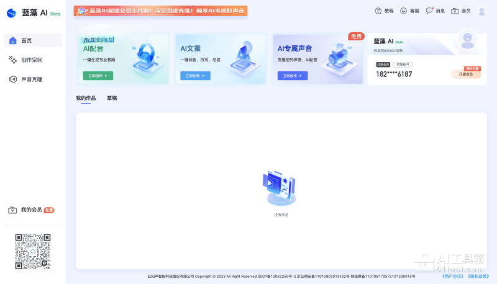Click the user avatar in top bar
This screenshot has width=497, height=284.
click(x=481, y=11)
